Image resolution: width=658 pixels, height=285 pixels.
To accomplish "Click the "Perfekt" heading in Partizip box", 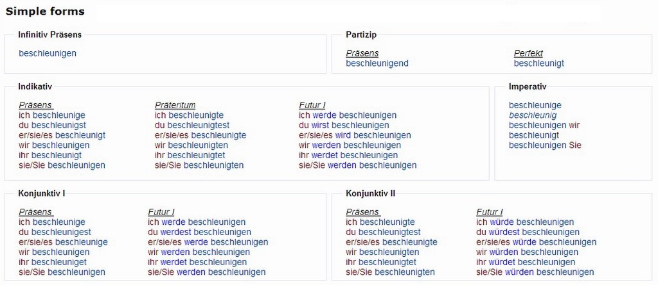I will [x=528, y=53].
